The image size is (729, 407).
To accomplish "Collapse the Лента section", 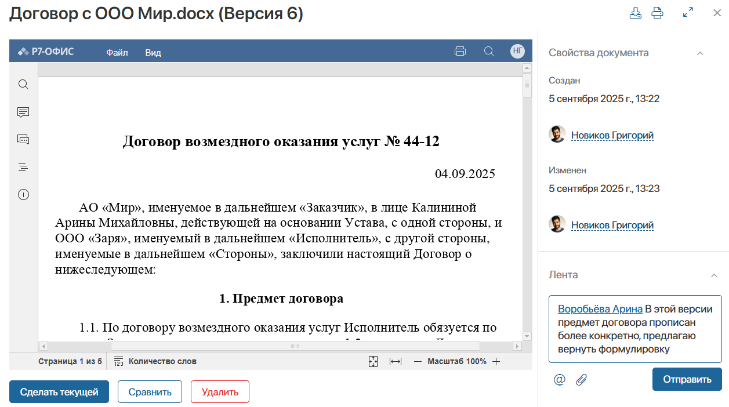I will (x=714, y=275).
